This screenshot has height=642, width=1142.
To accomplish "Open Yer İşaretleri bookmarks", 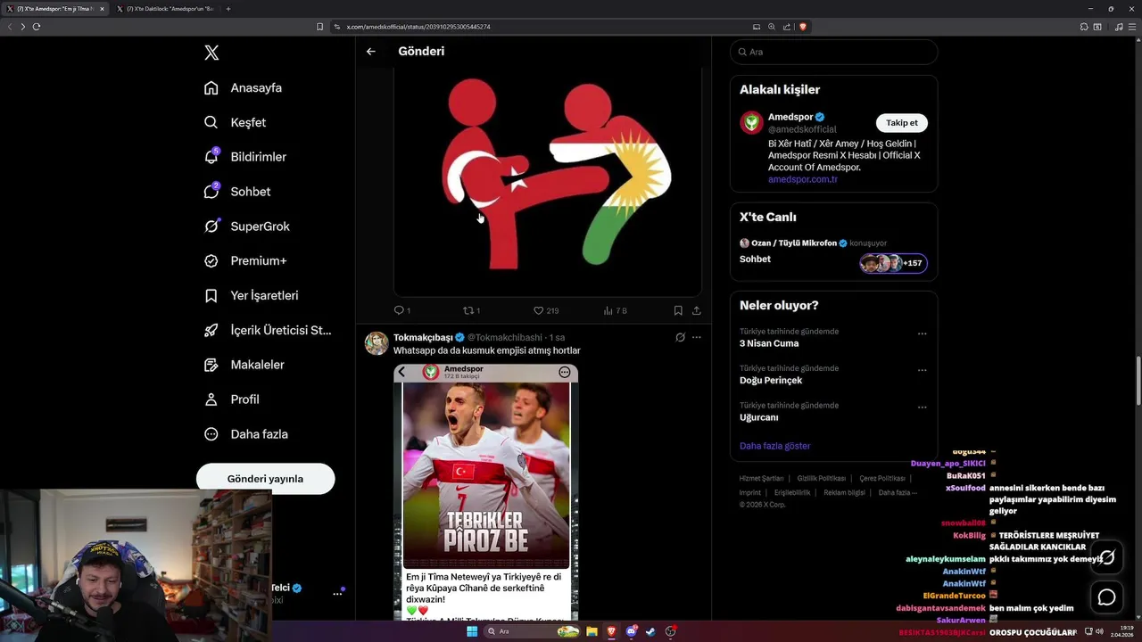I will [251, 295].
